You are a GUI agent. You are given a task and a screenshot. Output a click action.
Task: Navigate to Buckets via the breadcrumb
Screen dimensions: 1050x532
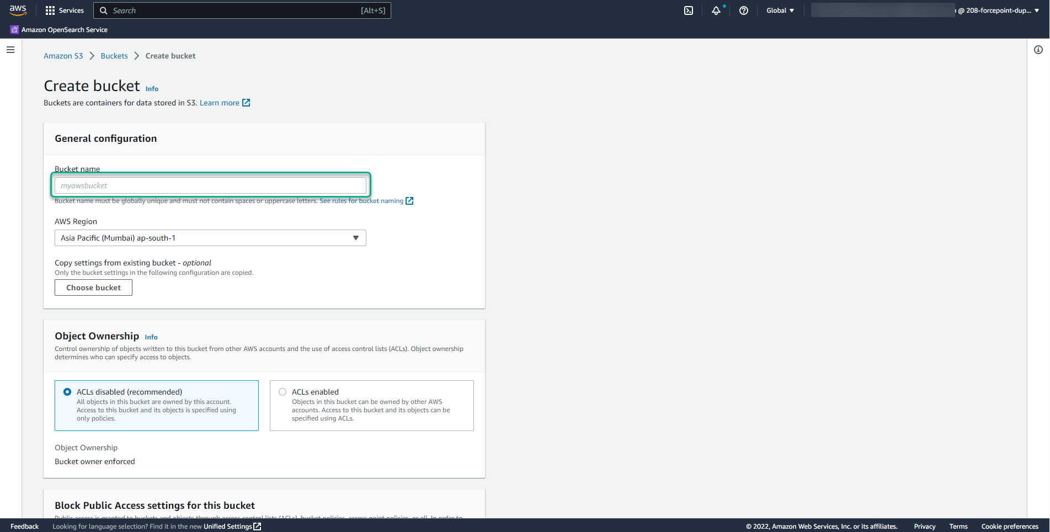114,56
